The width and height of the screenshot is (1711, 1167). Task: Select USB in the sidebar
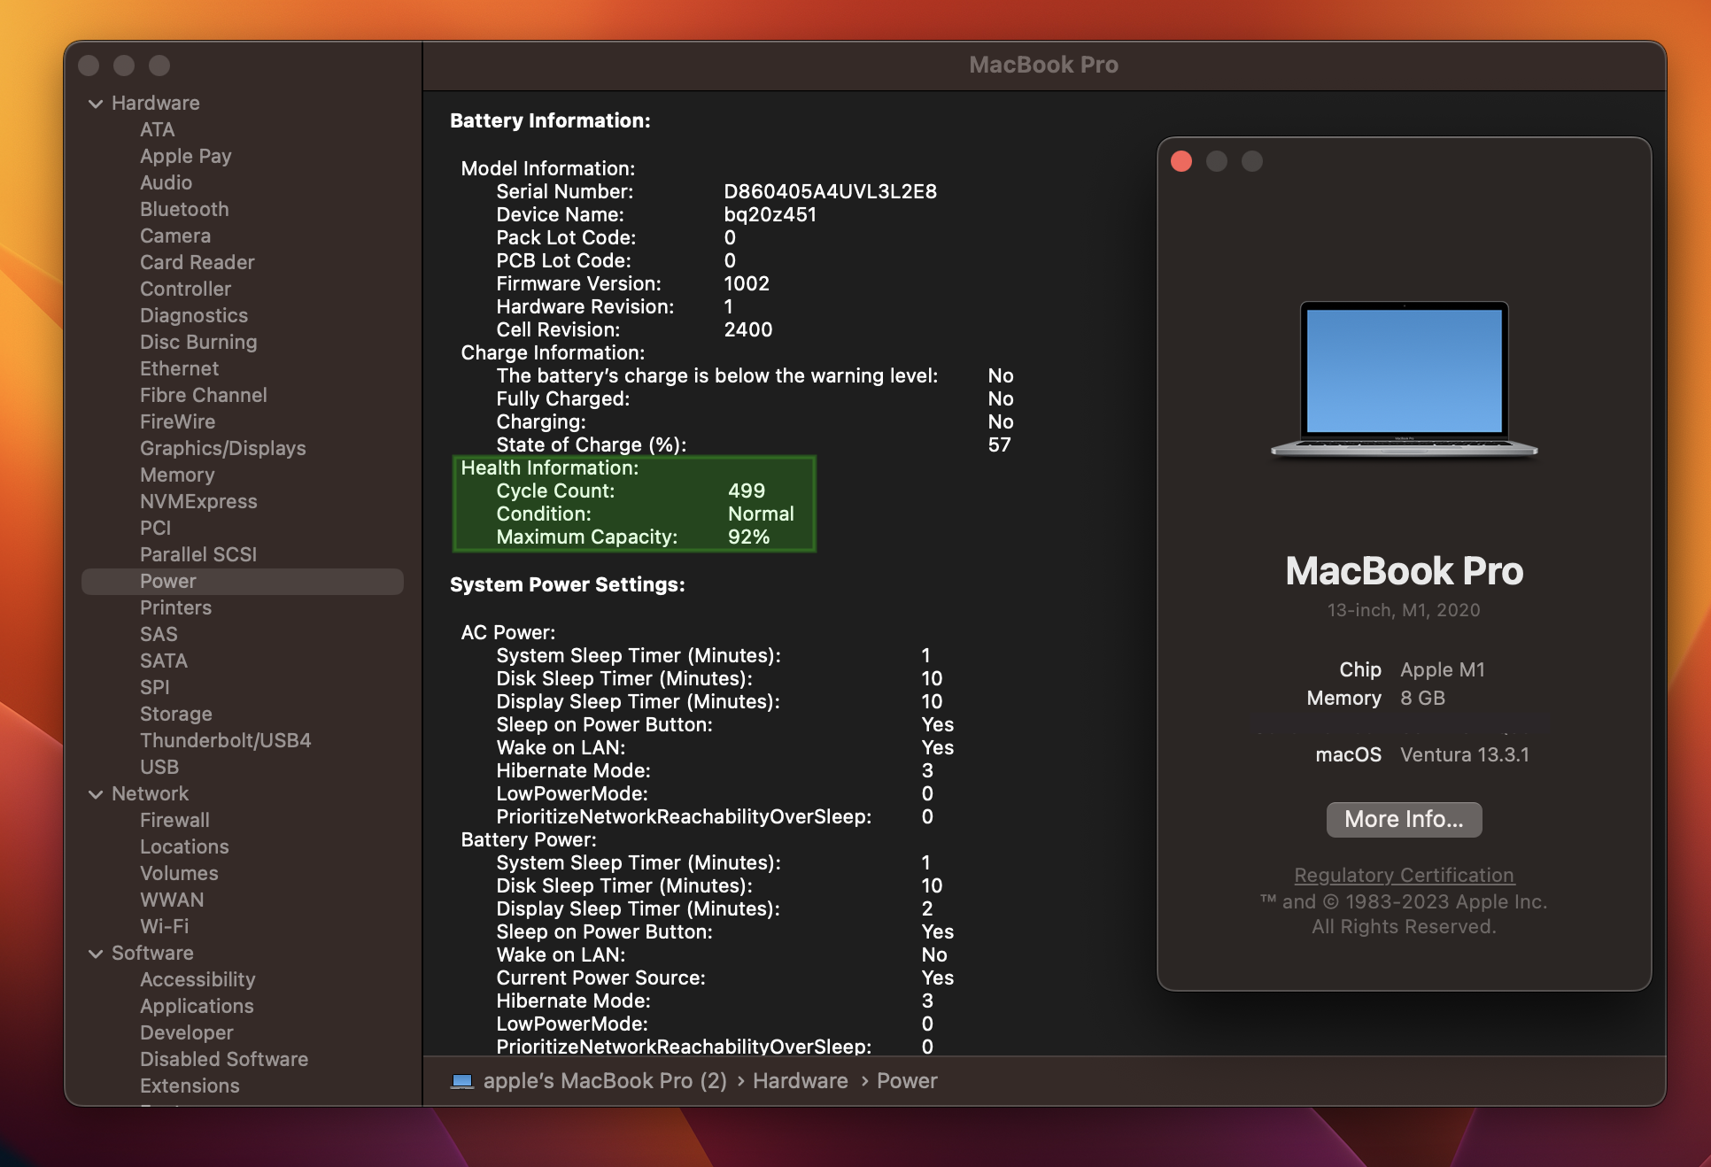[159, 767]
